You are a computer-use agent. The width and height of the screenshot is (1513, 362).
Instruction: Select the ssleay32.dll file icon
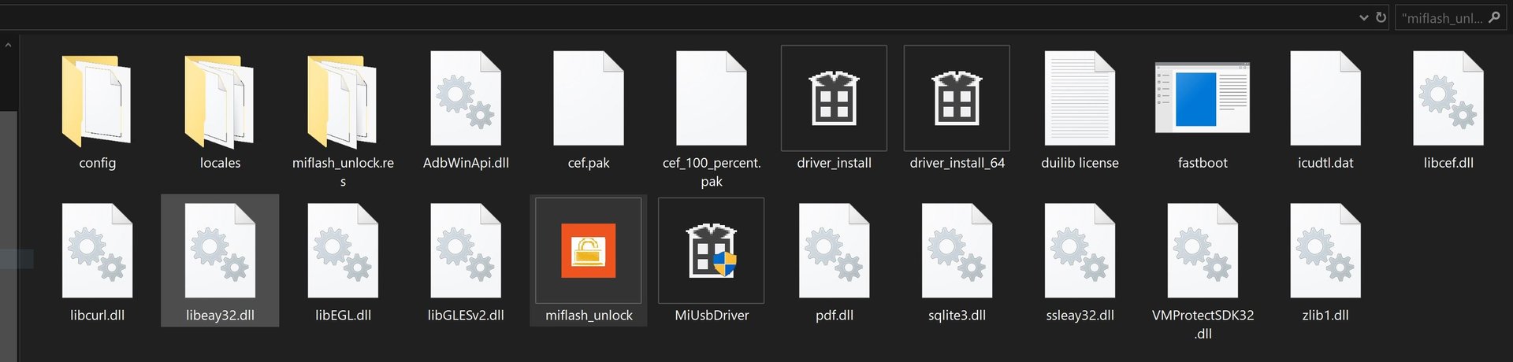[1080, 251]
